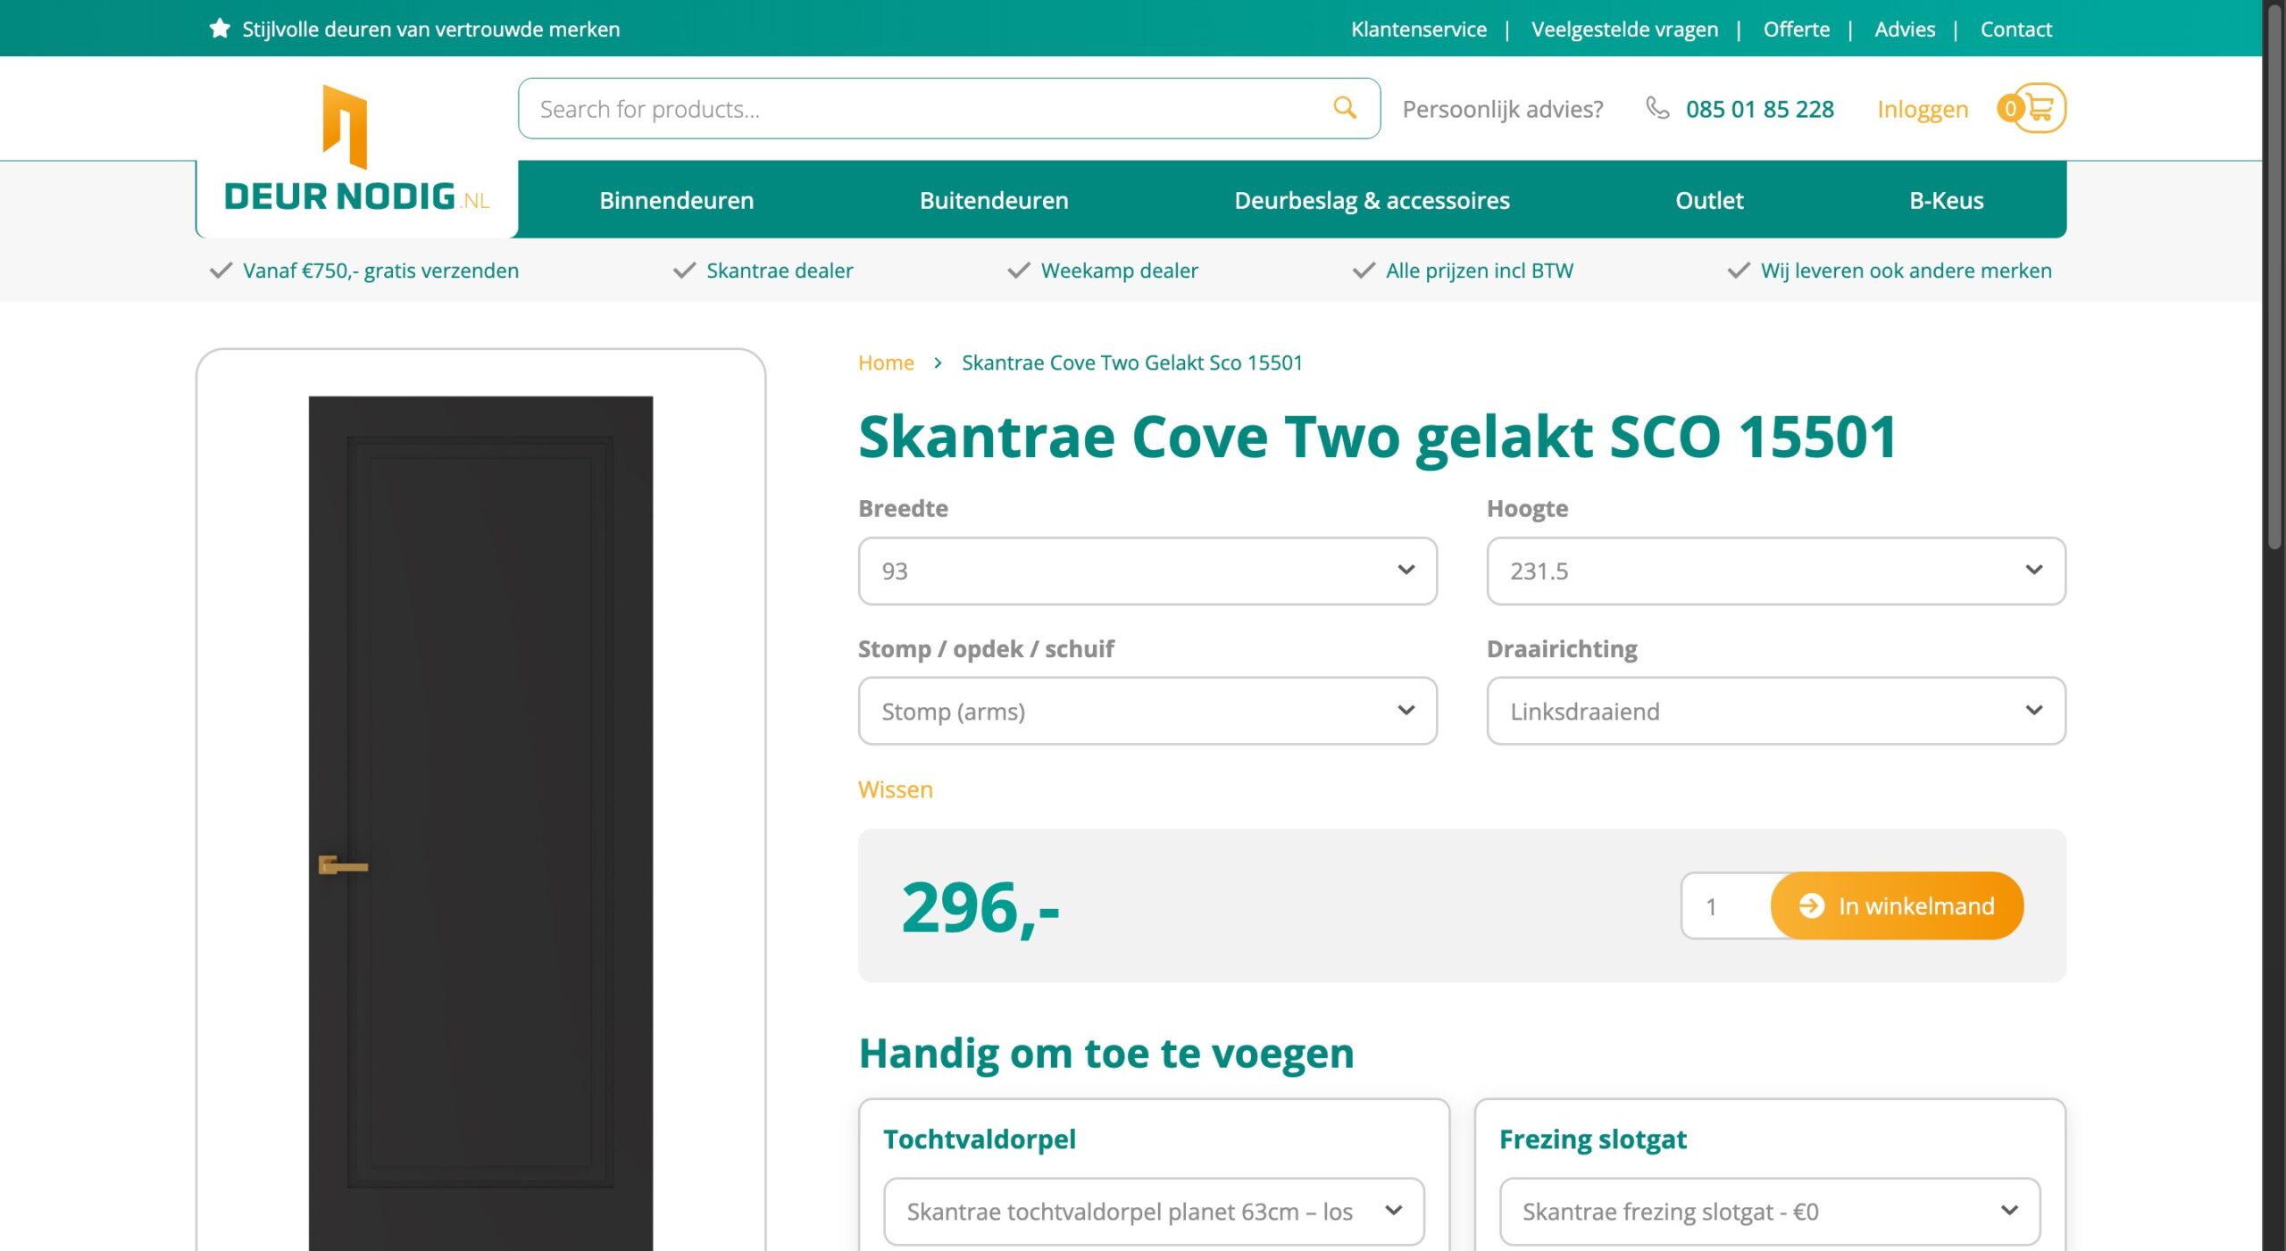The height and width of the screenshot is (1251, 2286).
Task: Click checkmark beside Weekamp dealer
Action: pos(1019,271)
